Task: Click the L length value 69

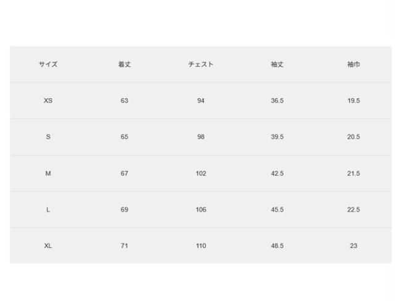Action: (125, 210)
